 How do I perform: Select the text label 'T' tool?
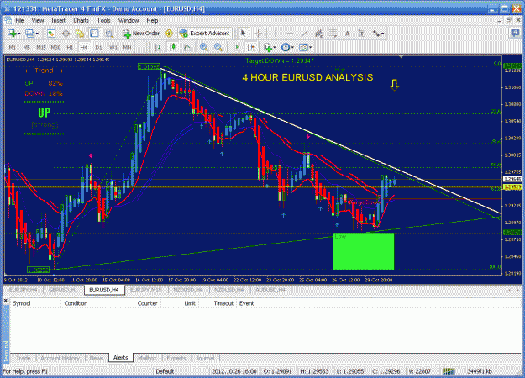(361, 33)
